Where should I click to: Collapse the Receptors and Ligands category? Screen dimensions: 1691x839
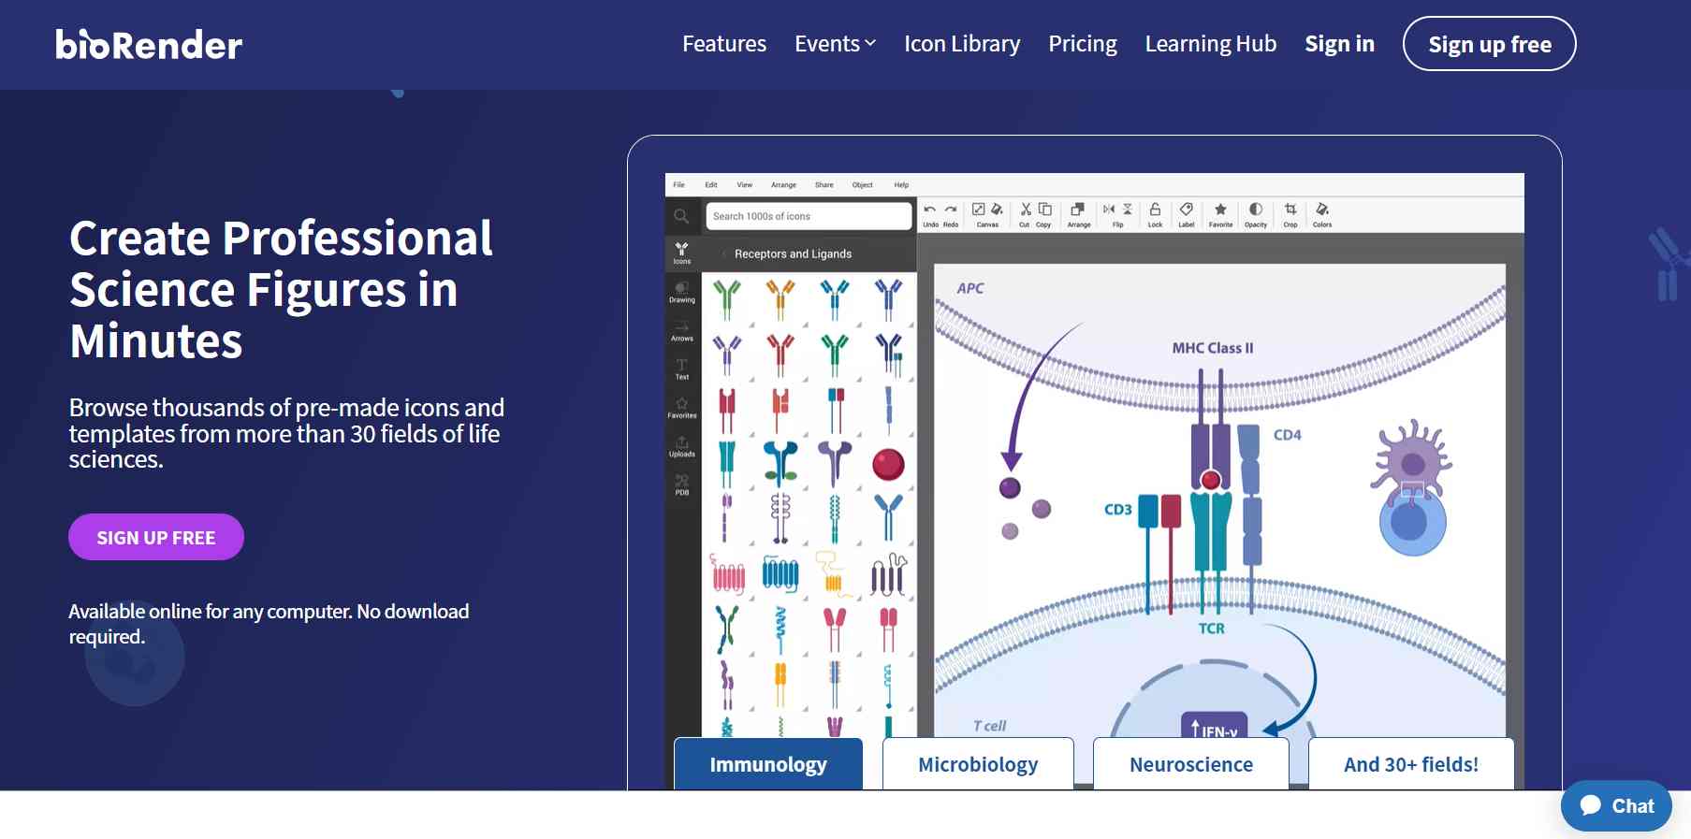724,254
